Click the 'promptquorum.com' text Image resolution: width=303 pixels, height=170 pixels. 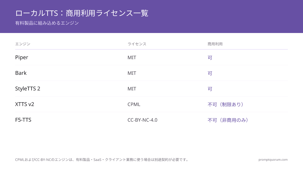click(x=273, y=160)
